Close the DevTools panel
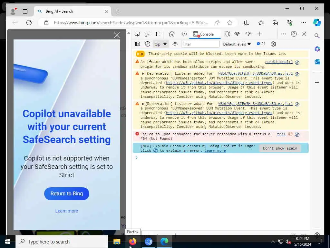Viewport: 330px width, 248px height. (304, 34)
